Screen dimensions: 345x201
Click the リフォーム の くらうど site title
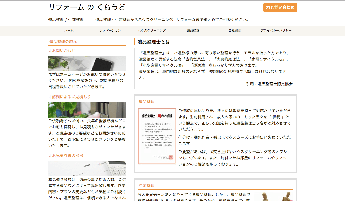(87, 7)
